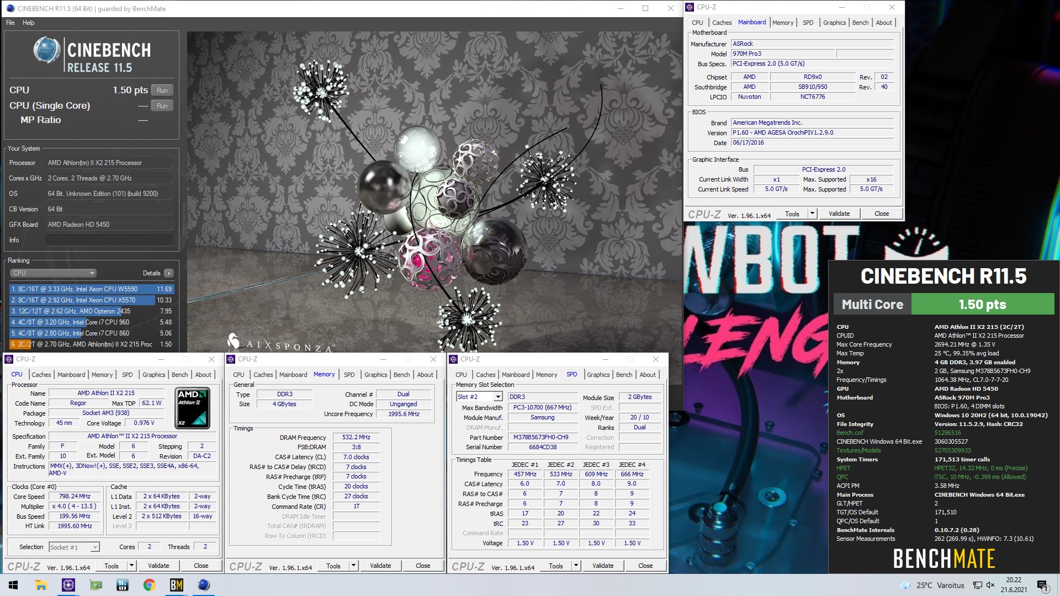Open the Ranking CPU dropdown
Screen dimensions: 1060x596
click(53, 273)
